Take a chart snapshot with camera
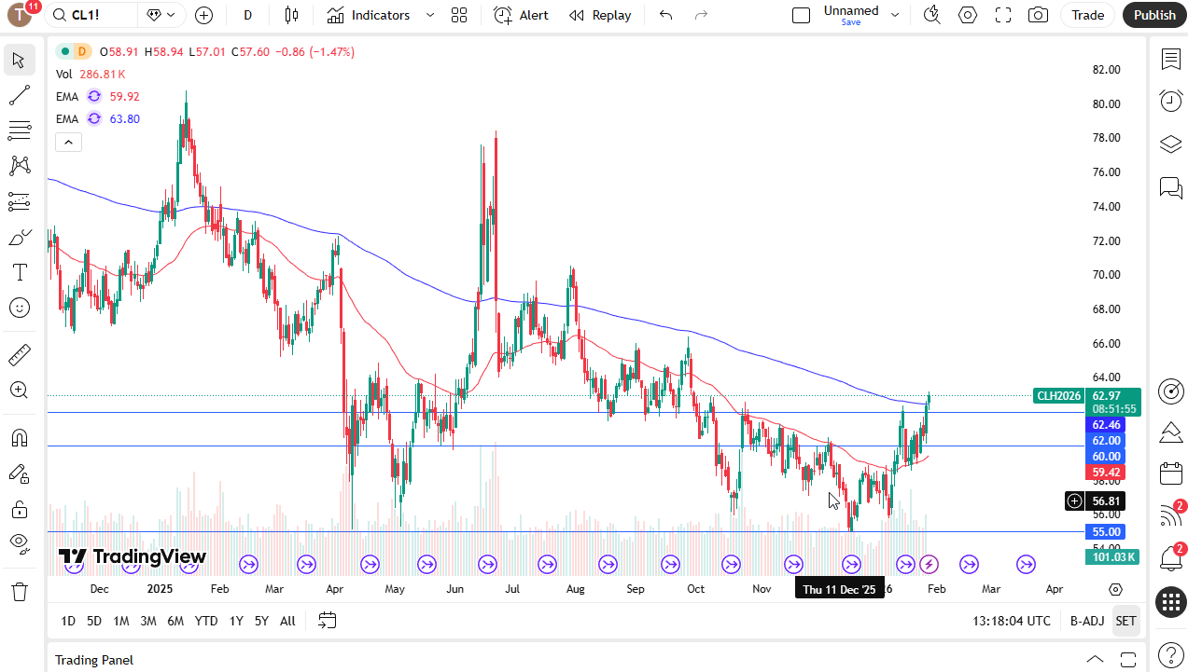The width and height of the screenshot is (1188, 672). tap(1038, 15)
